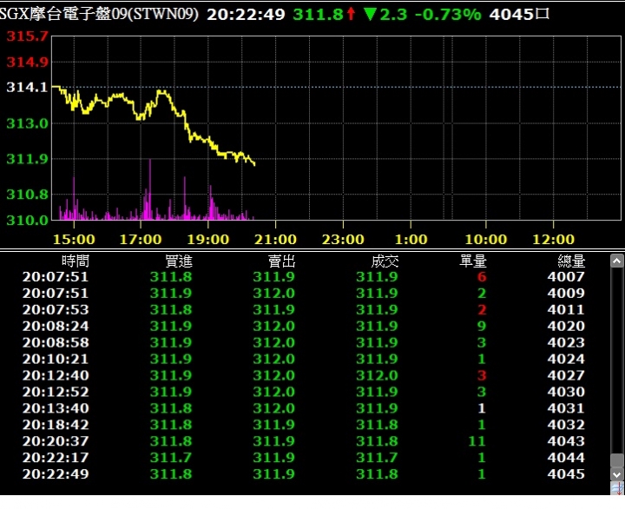The width and height of the screenshot is (625, 509).
Task: Click the trade price 311.7 cell
Action: [x=377, y=458]
